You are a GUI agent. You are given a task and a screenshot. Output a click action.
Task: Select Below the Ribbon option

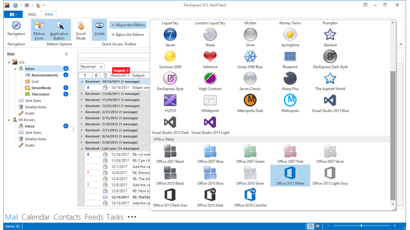coord(128,34)
